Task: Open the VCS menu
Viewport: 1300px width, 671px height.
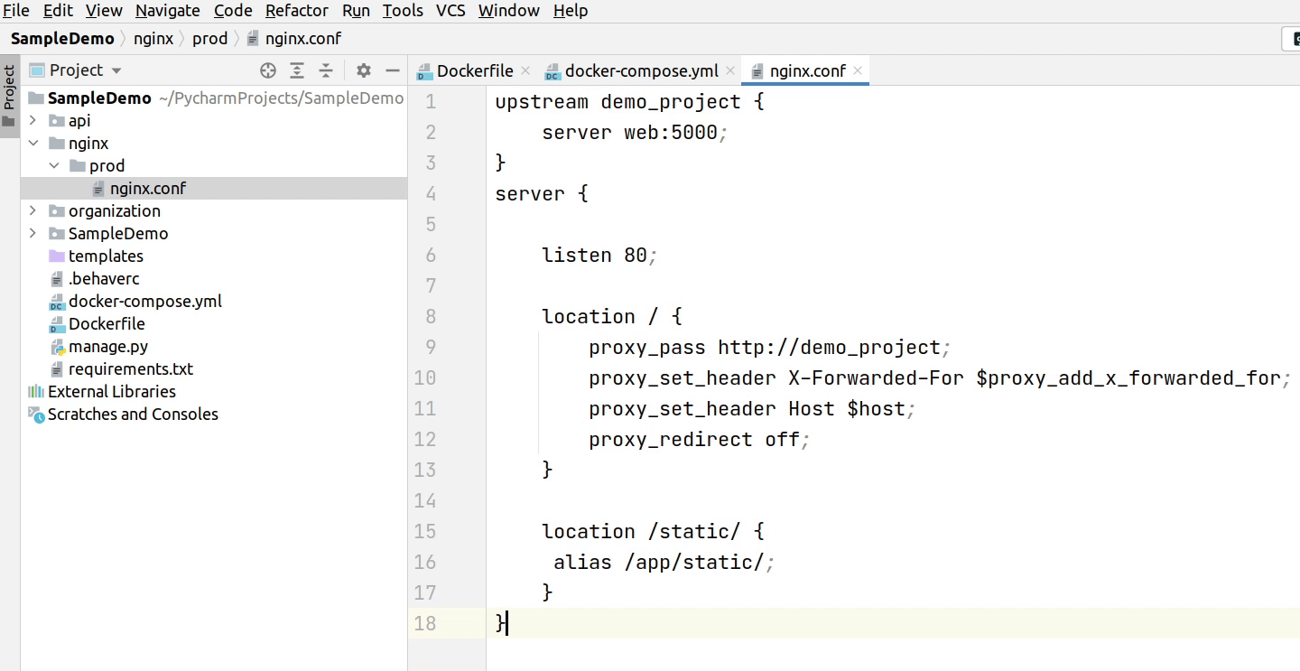Action: pos(450,11)
